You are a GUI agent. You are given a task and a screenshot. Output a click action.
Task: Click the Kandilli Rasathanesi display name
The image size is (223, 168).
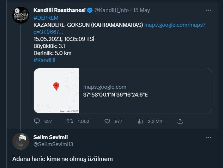(59, 10)
